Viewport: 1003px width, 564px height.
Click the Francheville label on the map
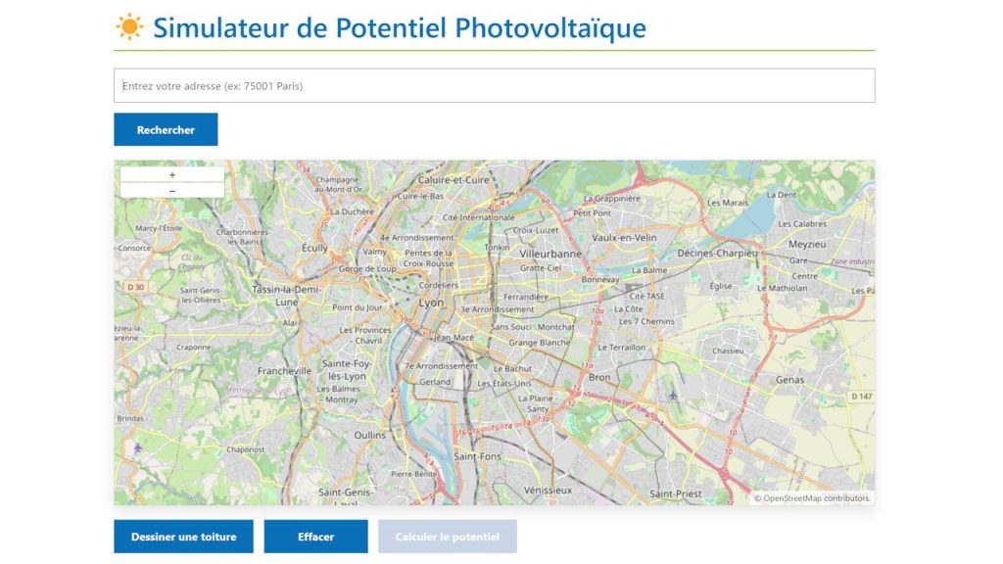point(285,371)
